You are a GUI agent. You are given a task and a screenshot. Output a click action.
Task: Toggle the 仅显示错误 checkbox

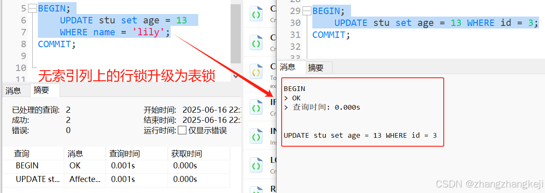click(182, 130)
